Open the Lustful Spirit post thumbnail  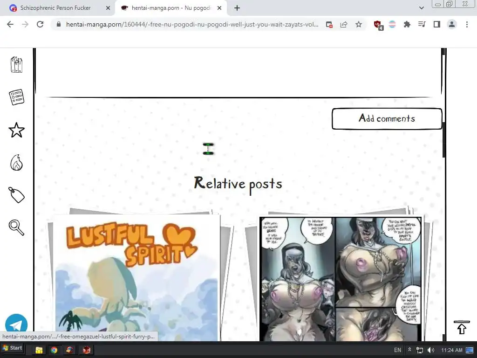pos(136,278)
